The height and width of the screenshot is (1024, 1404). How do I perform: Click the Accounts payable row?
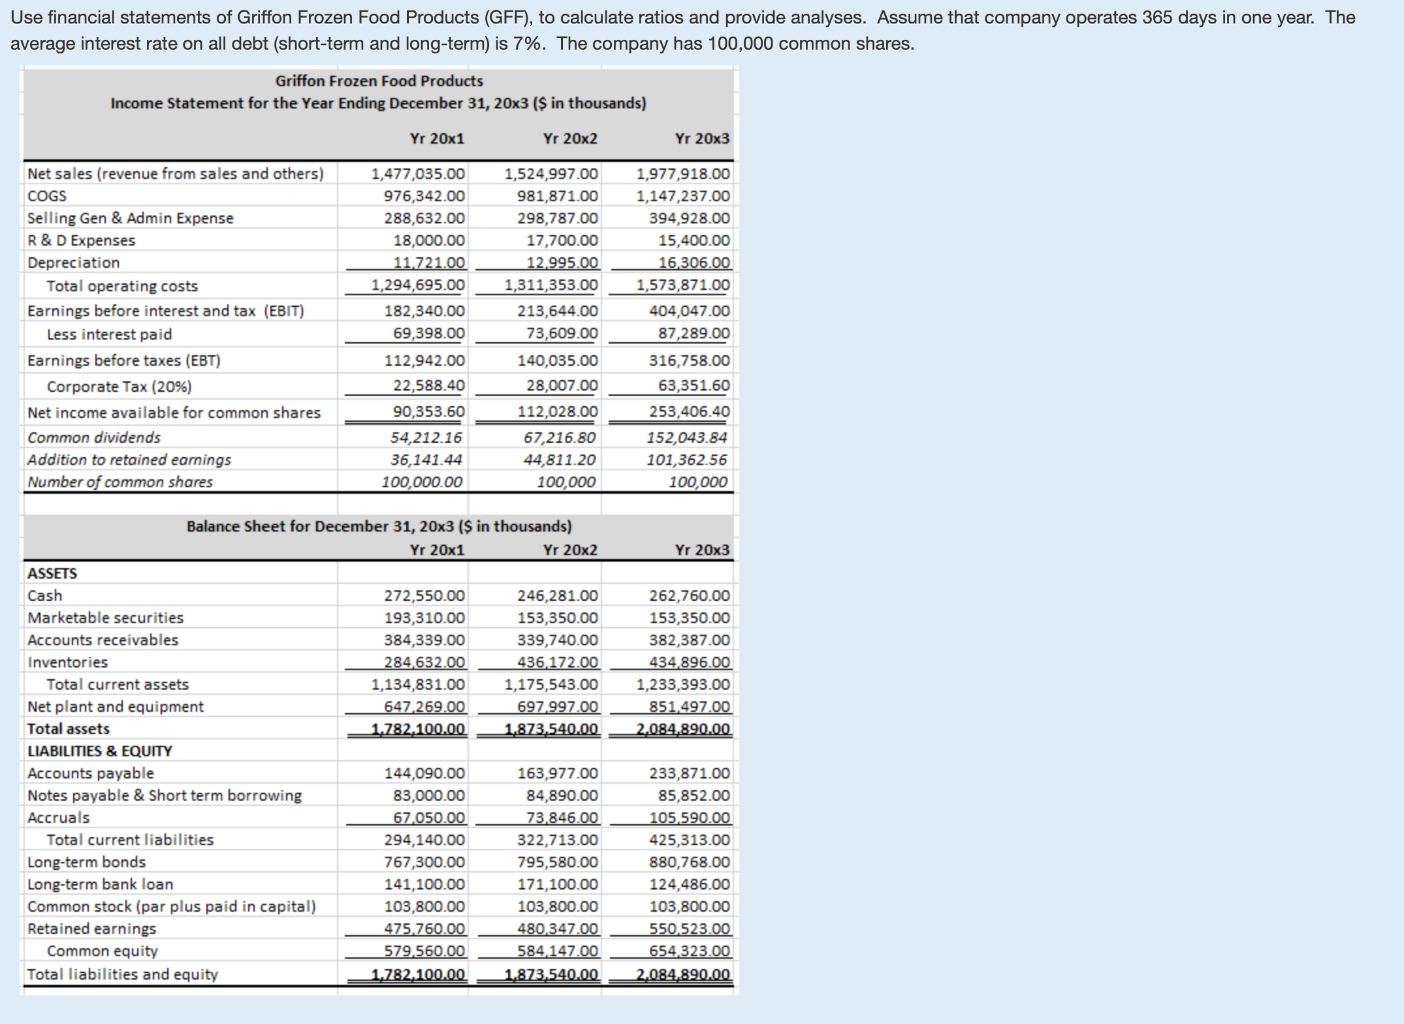tap(91, 773)
